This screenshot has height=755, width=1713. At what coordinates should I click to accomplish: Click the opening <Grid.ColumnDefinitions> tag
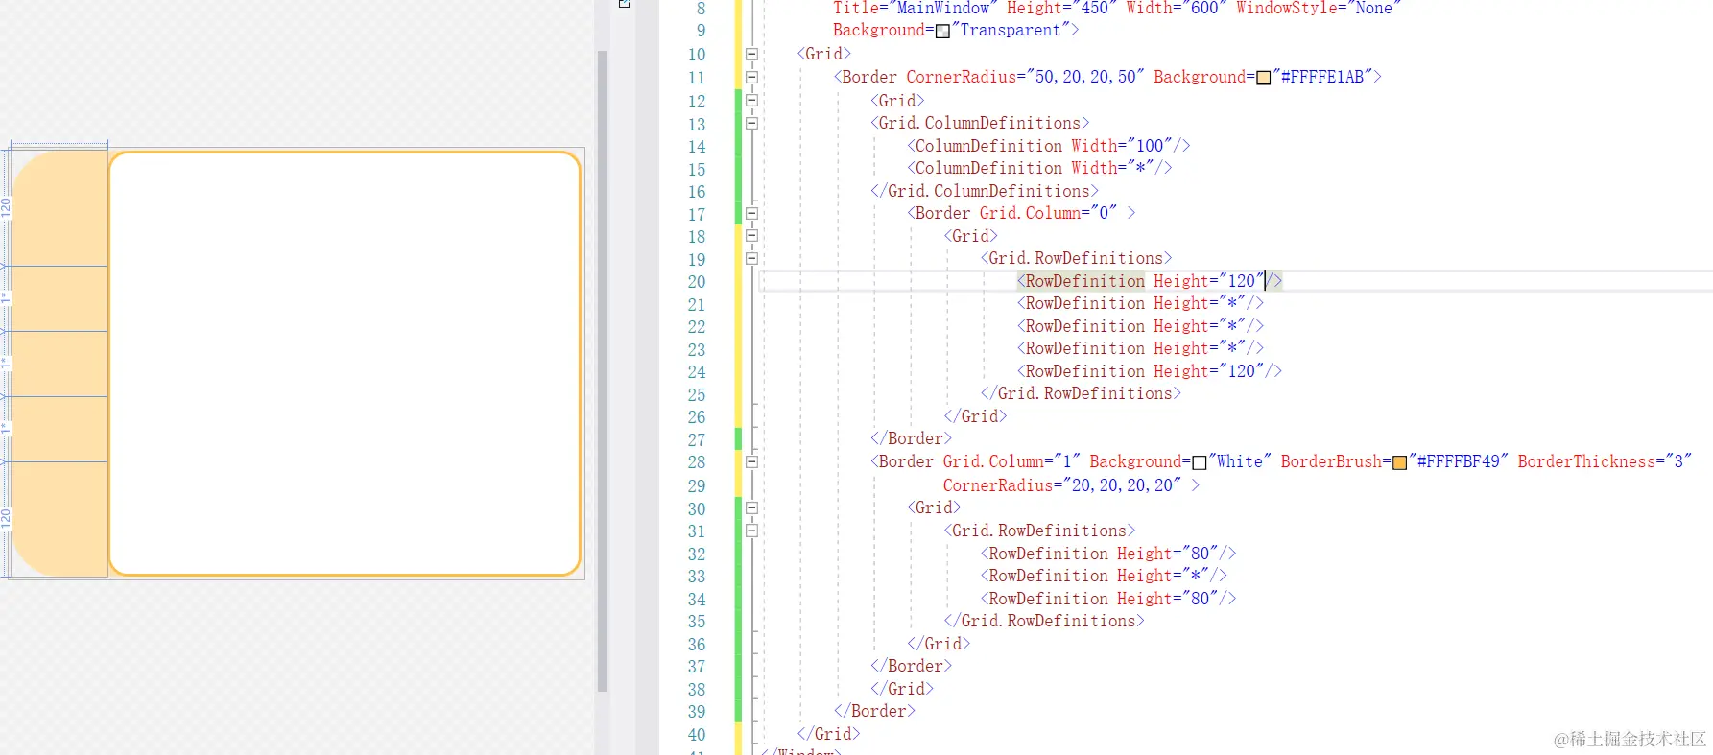tap(980, 123)
